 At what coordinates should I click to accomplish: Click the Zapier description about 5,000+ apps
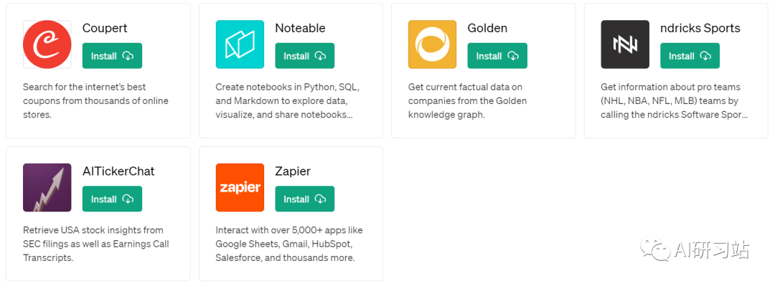coord(290,244)
